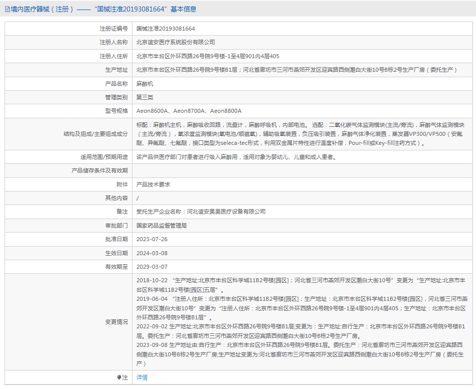
Task: Select attachment value 产品技术要求
Action: (153, 184)
